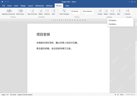Switch to the View tab
137x96 pixels.
click(67, 6)
